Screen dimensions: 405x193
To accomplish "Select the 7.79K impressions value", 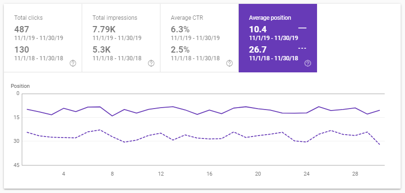I will point(103,29).
